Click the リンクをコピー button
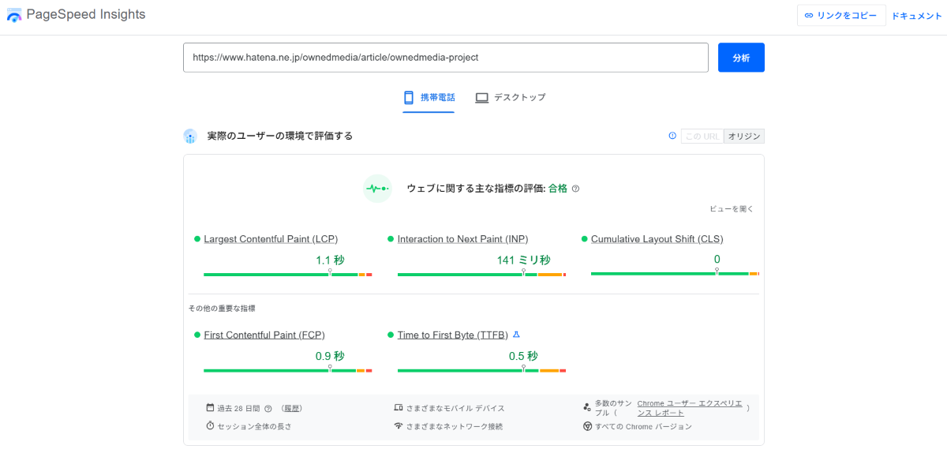The height and width of the screenshot is (453, 947). (x=841, y=16)
